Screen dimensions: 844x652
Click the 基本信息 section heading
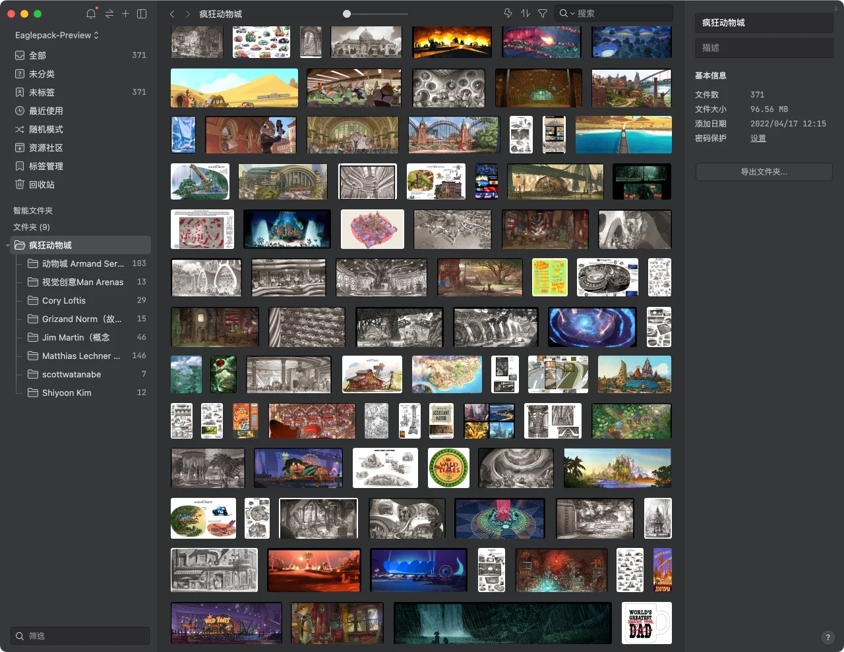(x=711, y=76)
